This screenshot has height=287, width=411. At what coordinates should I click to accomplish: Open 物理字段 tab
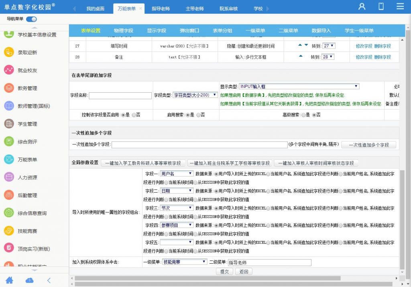click(124, 31)
